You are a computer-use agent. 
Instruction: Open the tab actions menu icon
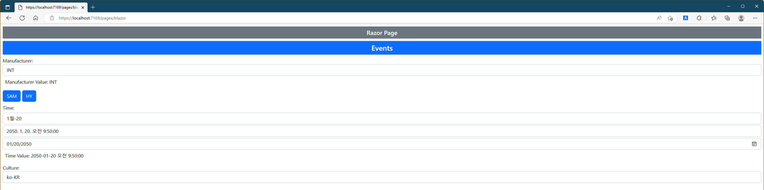tap(8, 7)
